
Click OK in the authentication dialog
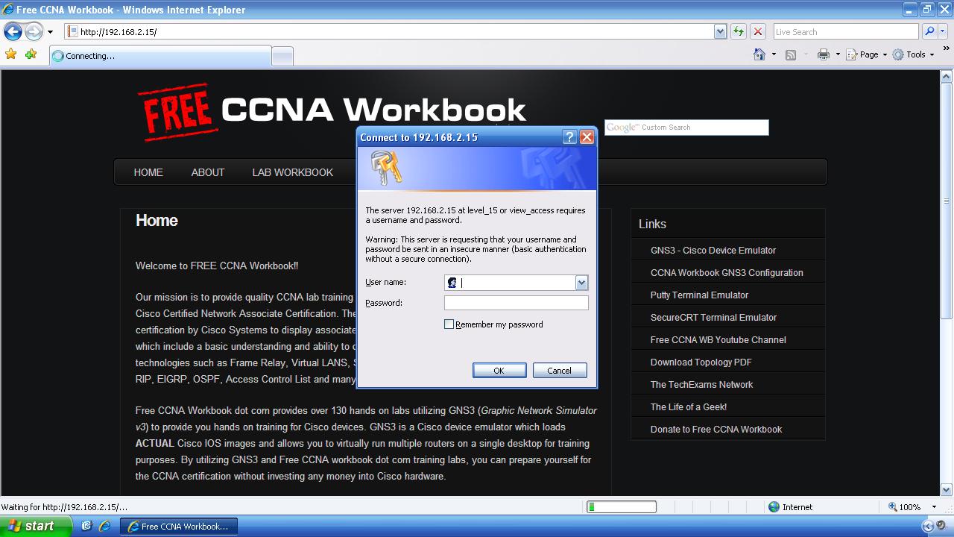pos(499,371)
